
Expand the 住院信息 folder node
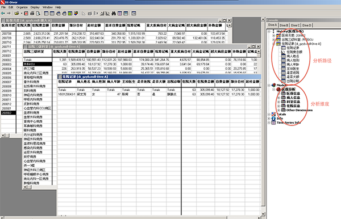278,106
